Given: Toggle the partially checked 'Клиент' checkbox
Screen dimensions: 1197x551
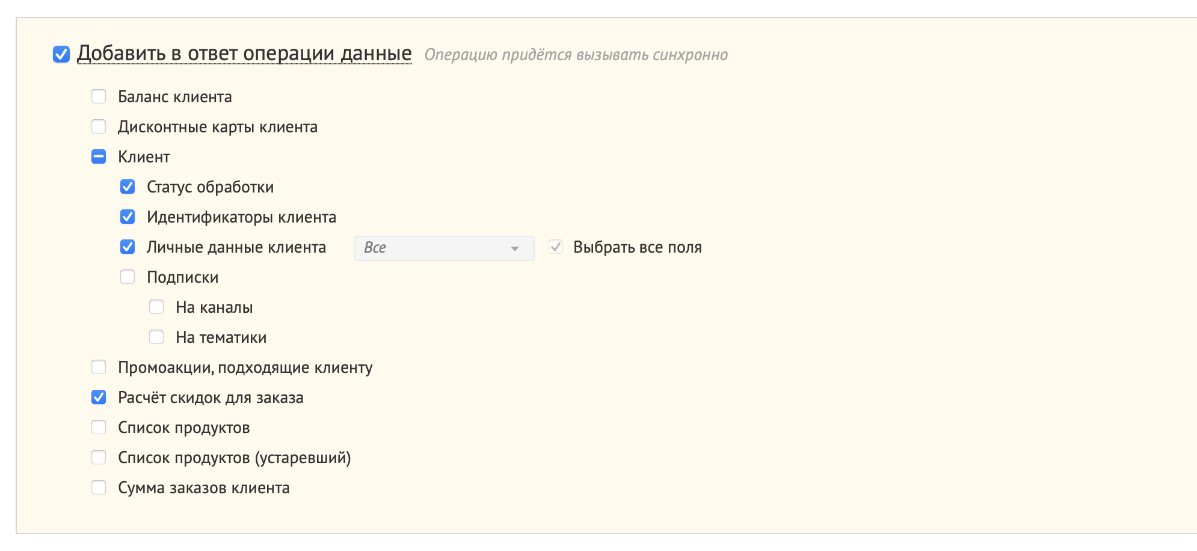Looking at the screenshot, I should [x=99, y=156].
